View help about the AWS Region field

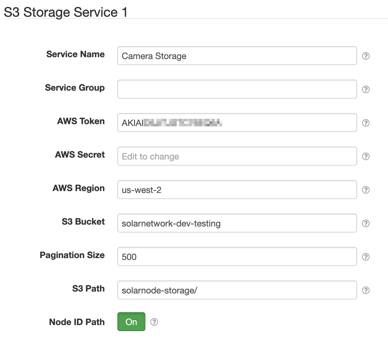(366, 190)
